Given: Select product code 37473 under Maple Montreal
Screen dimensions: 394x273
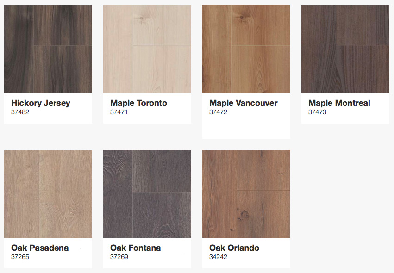Looking at the screenshot, I should tap(317, 112).
